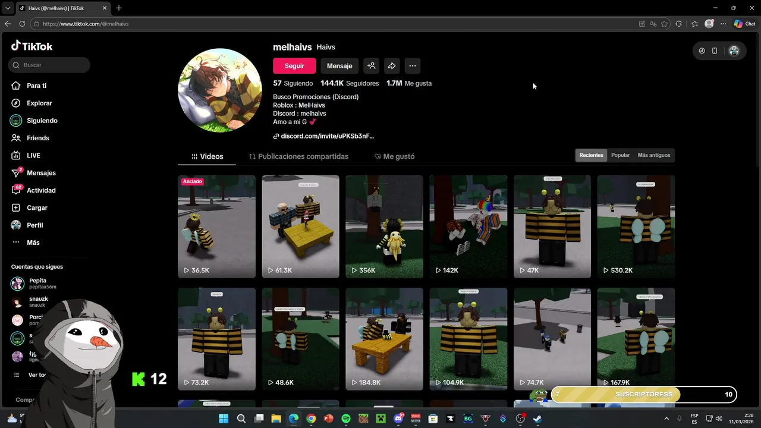Viewport: 761px width, 428px height.
Task: Open the discord.com/invite profile link
Action: [x=323, y=136]
